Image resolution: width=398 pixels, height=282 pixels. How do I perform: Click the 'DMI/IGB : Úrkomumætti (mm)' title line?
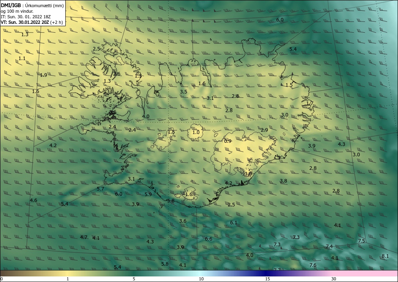point(32,6)
